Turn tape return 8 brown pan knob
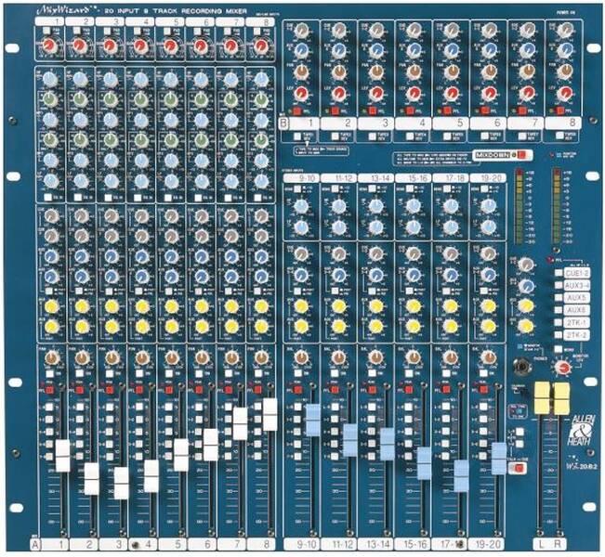Screen dimensions: 605x557 click(565, 71)
